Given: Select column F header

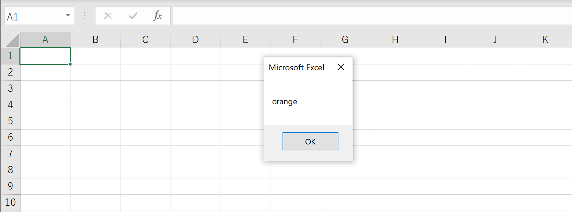Looking at the screenshot, I should [295, 40].
